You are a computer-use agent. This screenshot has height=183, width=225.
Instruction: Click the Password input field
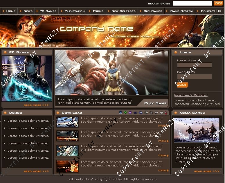[194, 77]
